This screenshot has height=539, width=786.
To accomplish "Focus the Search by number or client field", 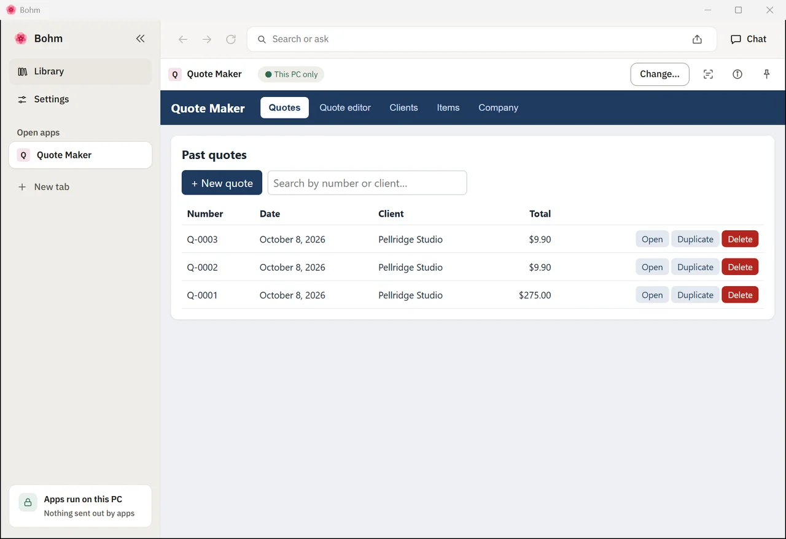I will click(x=367, y=183).
